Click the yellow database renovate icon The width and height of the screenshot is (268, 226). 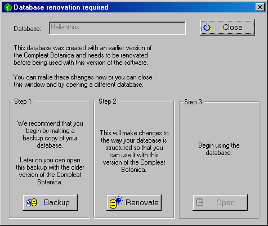tap(116, 202)
